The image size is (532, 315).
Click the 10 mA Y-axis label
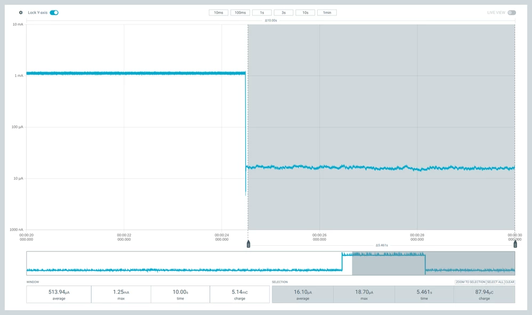[x=18, y=25]
